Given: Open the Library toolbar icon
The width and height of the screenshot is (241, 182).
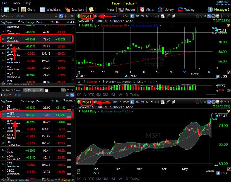Looking at the screenshot, I should (x=161, y=9).
